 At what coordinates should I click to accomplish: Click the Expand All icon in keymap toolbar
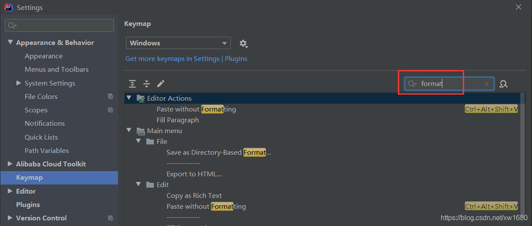pos(132,83)
